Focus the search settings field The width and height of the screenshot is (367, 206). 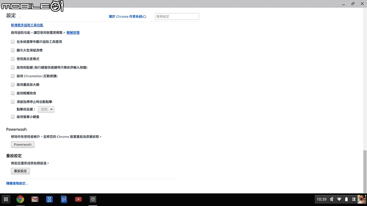(x=177, y=17)
